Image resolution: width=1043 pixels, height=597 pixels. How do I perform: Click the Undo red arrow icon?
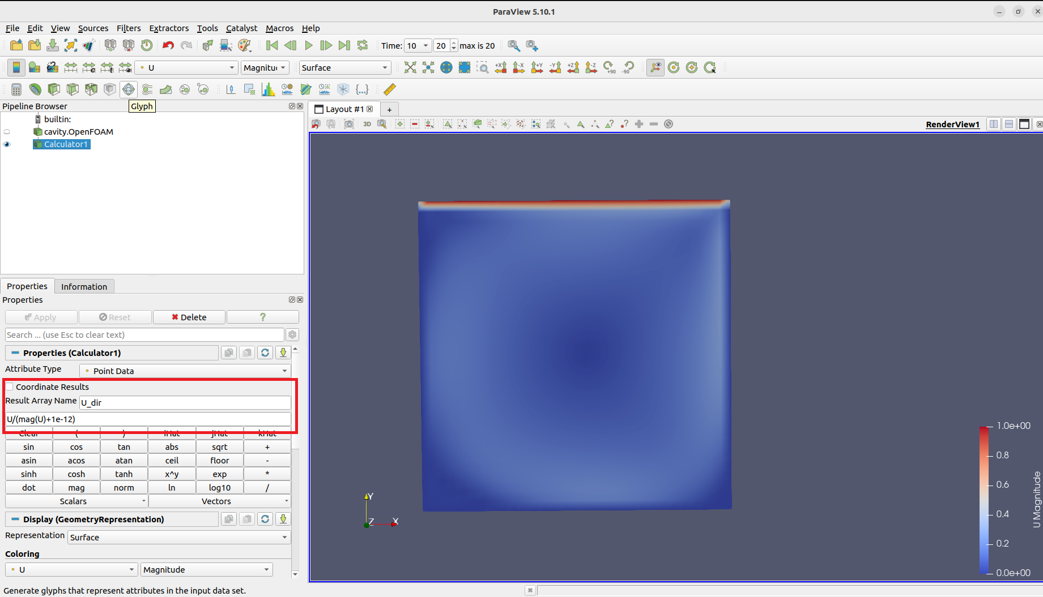click(x=168, y=45)
